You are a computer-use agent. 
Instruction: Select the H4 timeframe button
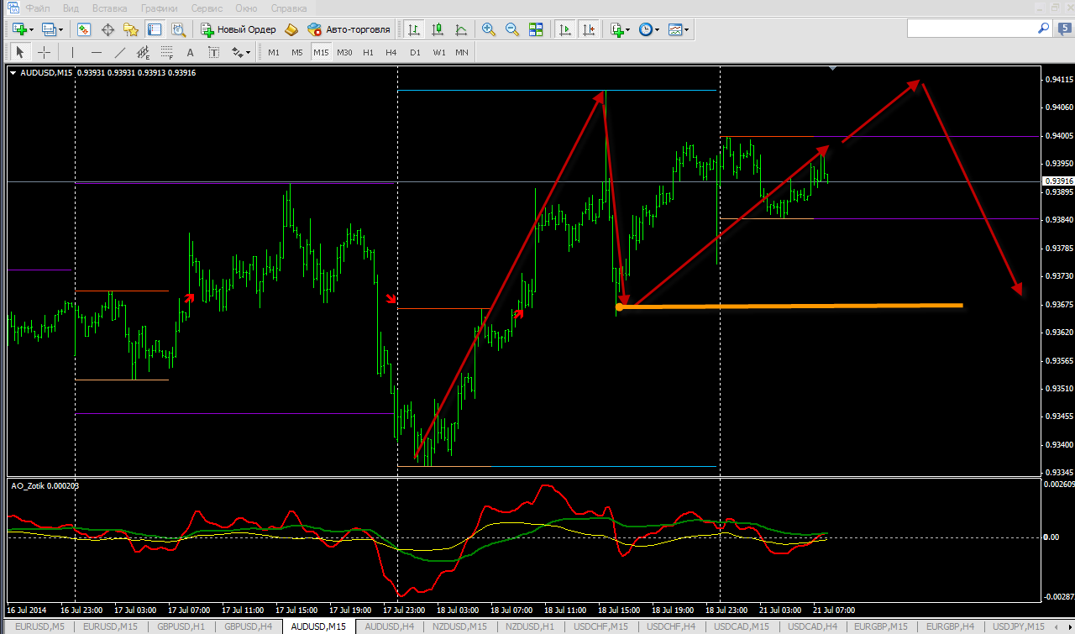coord(391,52)
